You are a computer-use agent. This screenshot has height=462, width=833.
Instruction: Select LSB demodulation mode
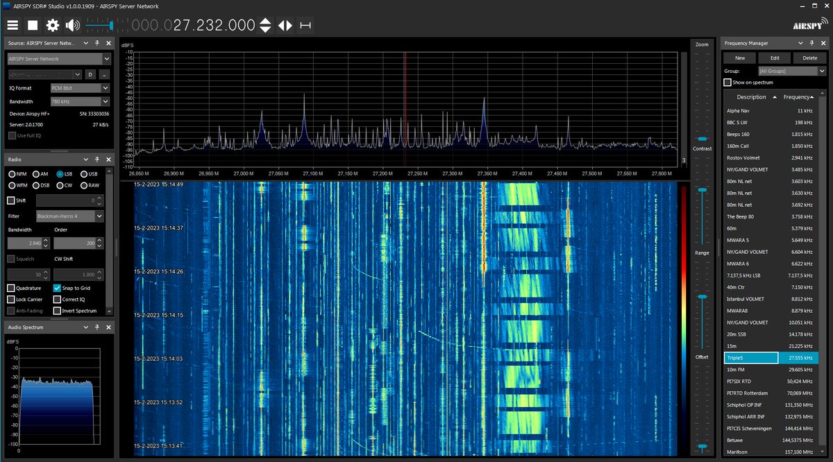click(x=60, y=173)
